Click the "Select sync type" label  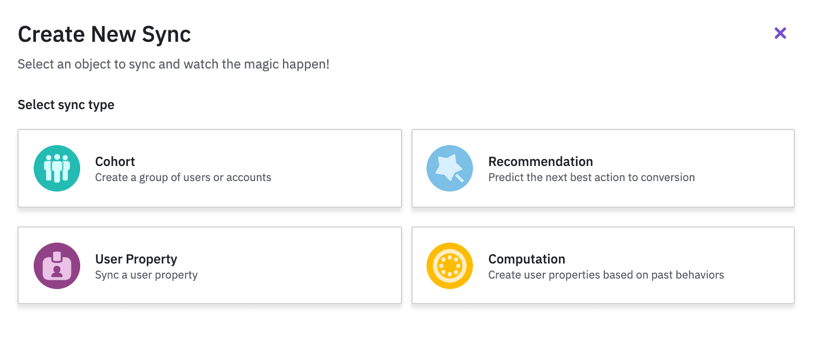coord(66,105)
